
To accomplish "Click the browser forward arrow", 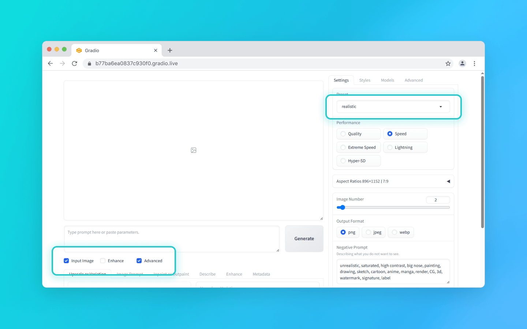I will (x=63, y=63).
